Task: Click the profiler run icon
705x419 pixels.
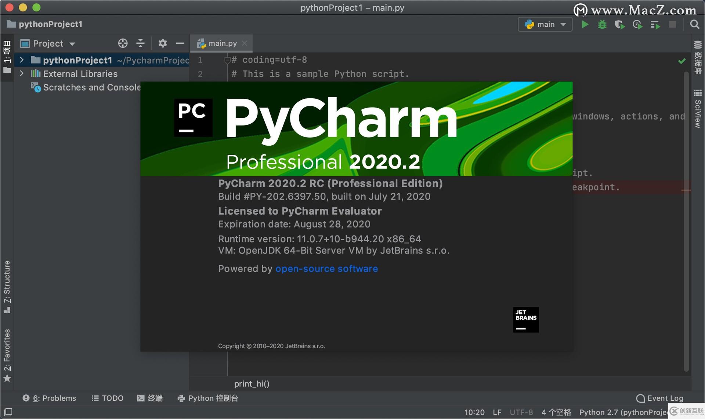Action: pos(637,25)
